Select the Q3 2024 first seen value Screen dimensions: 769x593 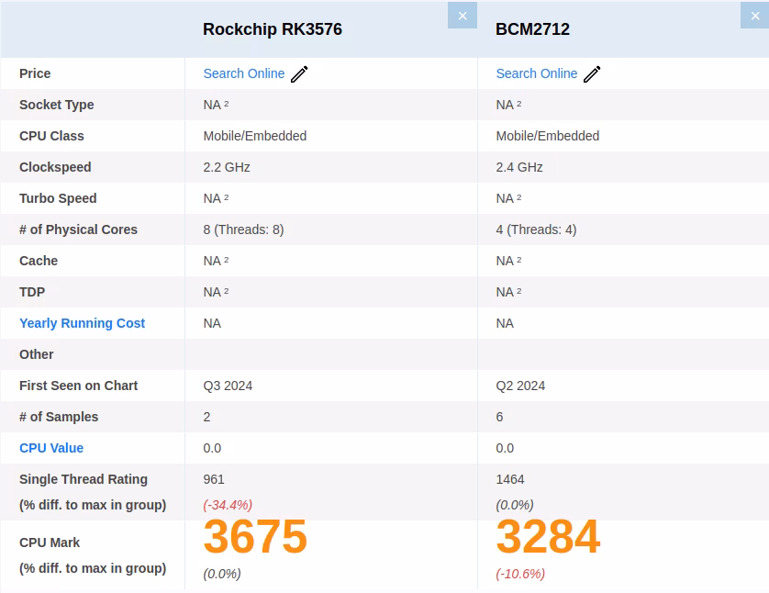click(x=228, y=386)
